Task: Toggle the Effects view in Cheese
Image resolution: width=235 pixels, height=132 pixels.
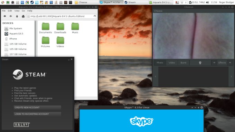Action: [222, 63]
